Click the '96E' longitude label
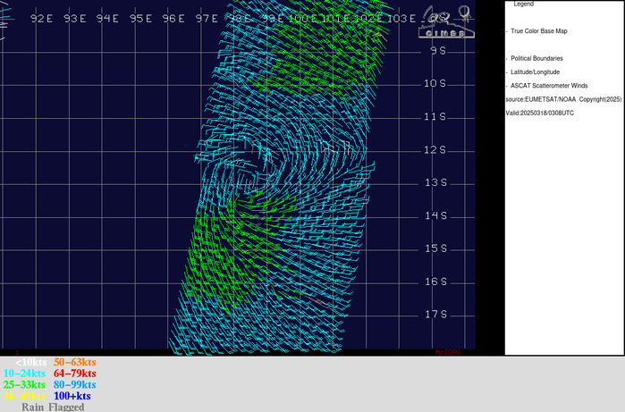 pyautogui.click(x=173, y=19)
